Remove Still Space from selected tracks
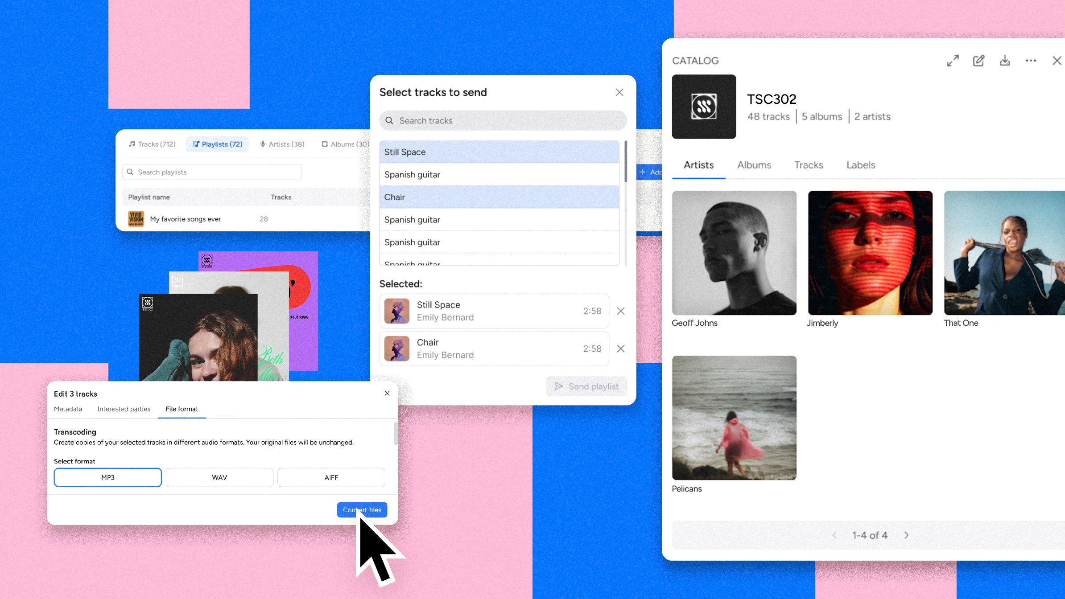This screenshot has width=1065, height=599. [620, 311]
